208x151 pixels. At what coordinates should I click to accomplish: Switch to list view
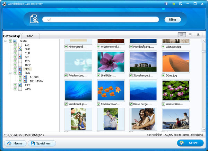pos(190,35)
